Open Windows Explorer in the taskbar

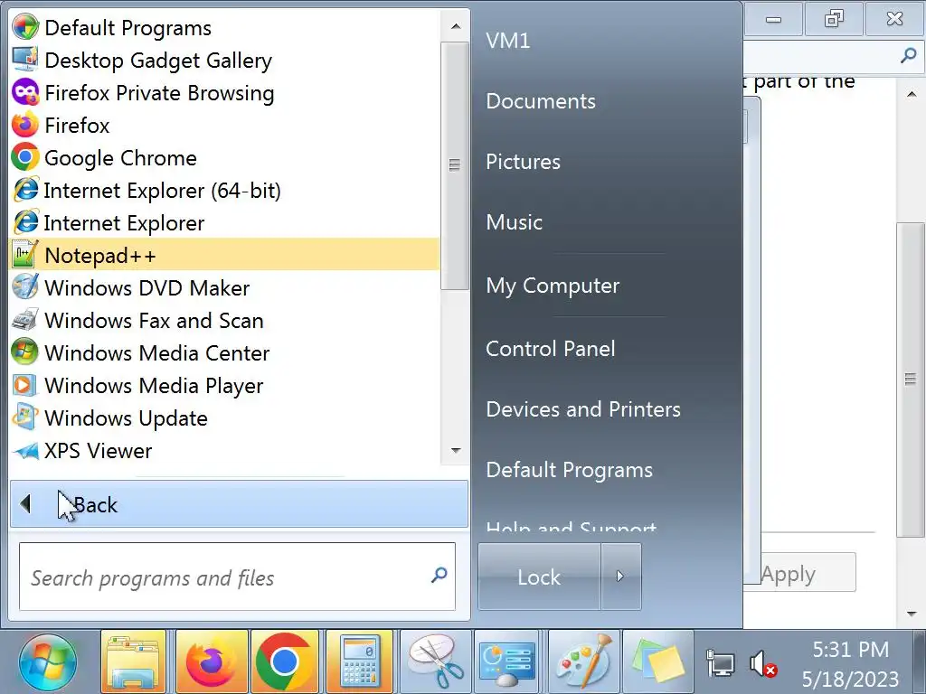[x=134, y=662]
